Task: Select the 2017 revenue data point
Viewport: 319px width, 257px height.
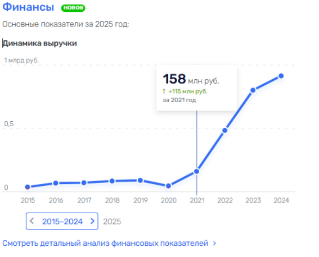Action: (84, 183)
